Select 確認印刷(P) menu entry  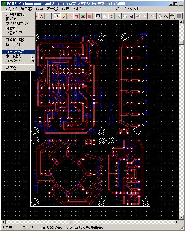pyautogui.click(x=15, y=40)
